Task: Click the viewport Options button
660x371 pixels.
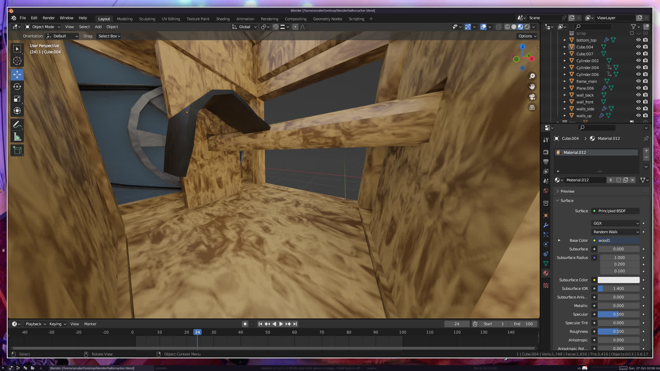Action: [x=527, y=36]
